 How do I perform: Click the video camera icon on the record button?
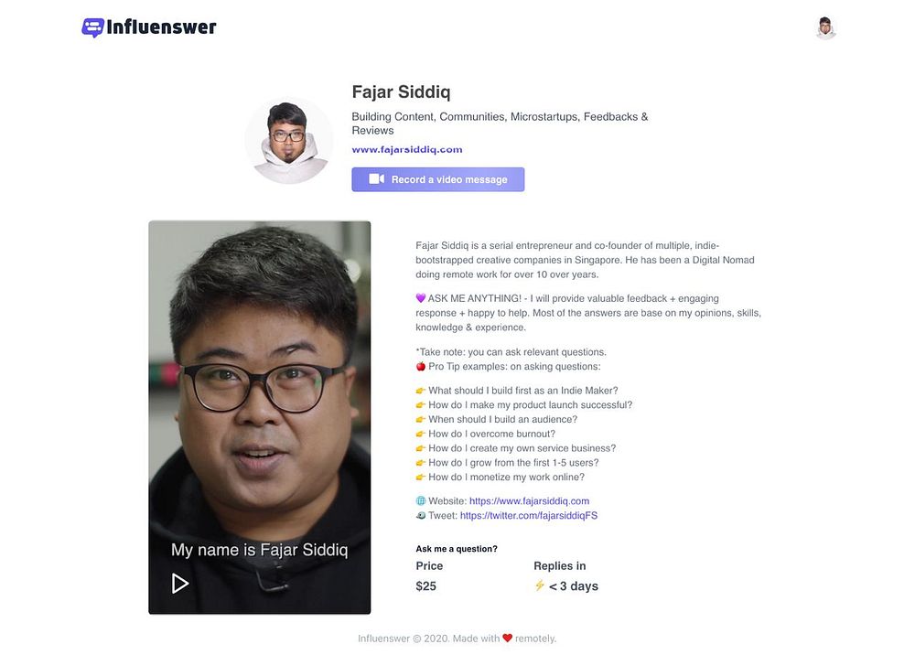376,179
